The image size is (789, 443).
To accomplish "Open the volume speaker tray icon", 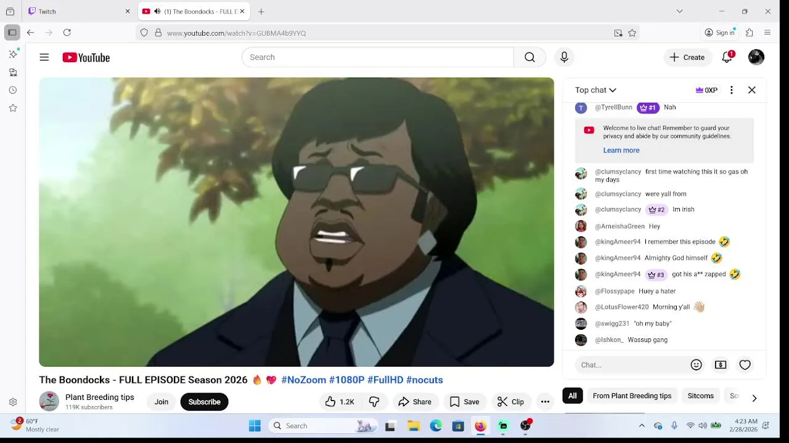I will 703,426.
